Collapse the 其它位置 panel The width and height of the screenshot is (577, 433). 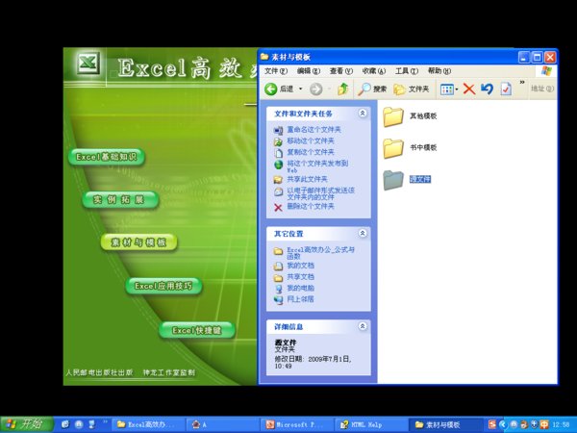click(363, 233)
